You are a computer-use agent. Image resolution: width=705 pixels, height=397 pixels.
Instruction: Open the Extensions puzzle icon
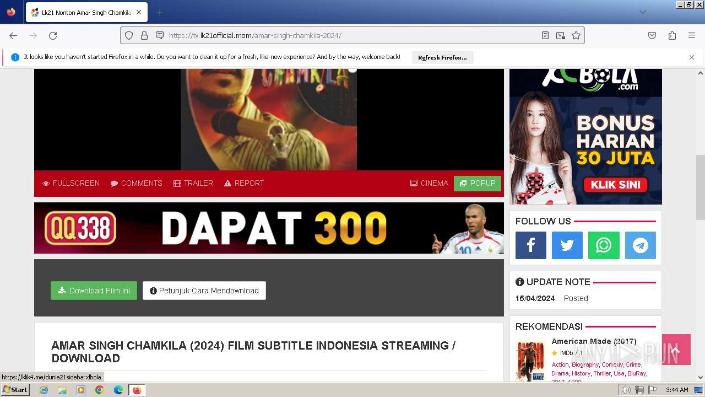click(672, 35)
